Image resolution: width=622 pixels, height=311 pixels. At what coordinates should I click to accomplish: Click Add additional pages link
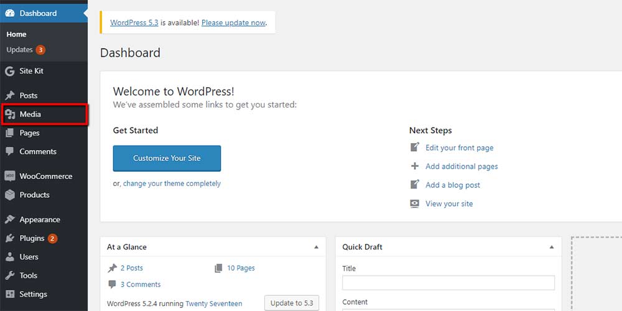point(462,166)
